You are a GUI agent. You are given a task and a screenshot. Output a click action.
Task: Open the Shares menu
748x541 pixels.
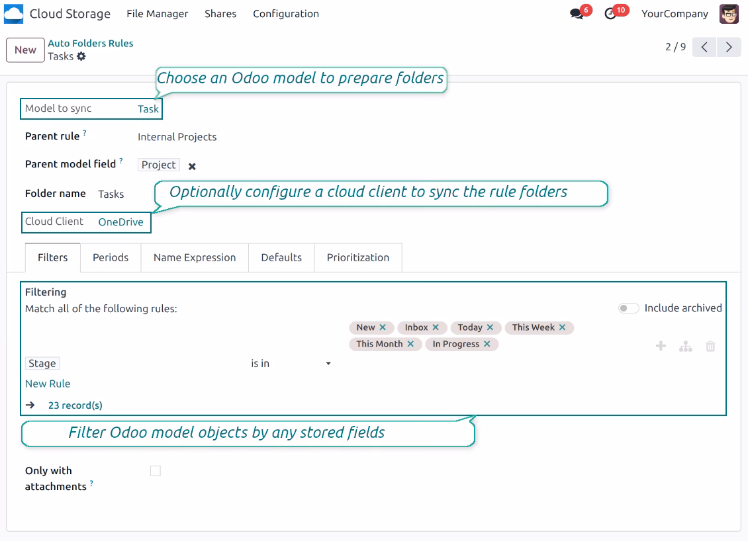point(220,14)
